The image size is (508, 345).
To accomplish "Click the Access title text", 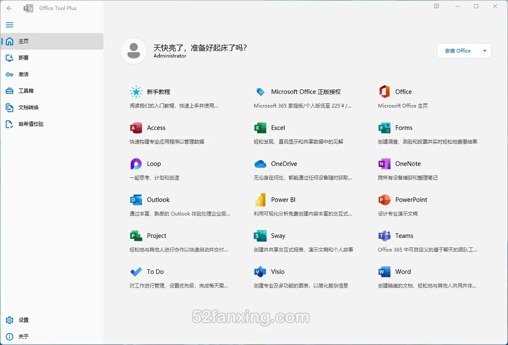I will 156,128.
